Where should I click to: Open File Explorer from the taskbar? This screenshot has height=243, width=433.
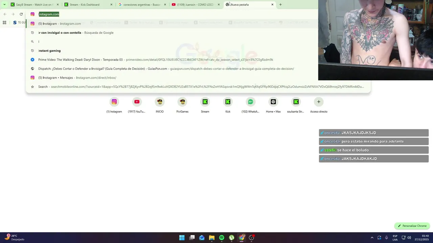[212, 238]
